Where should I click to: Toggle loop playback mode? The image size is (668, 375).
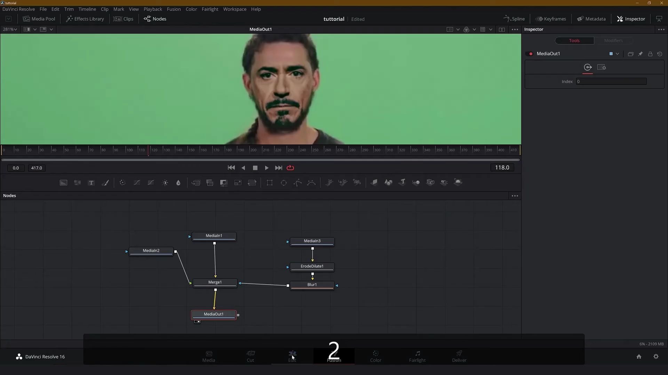pos(290,168)
